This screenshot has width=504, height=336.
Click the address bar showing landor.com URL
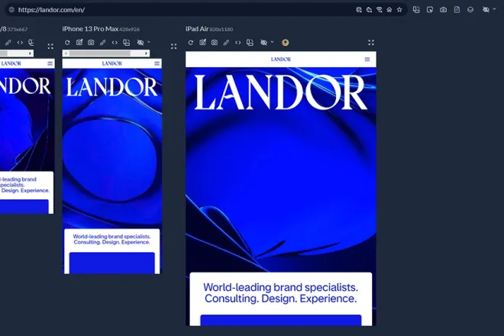[205, 10]
